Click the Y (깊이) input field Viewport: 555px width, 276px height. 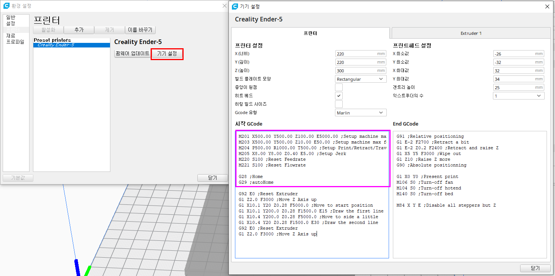click(361, 62)
